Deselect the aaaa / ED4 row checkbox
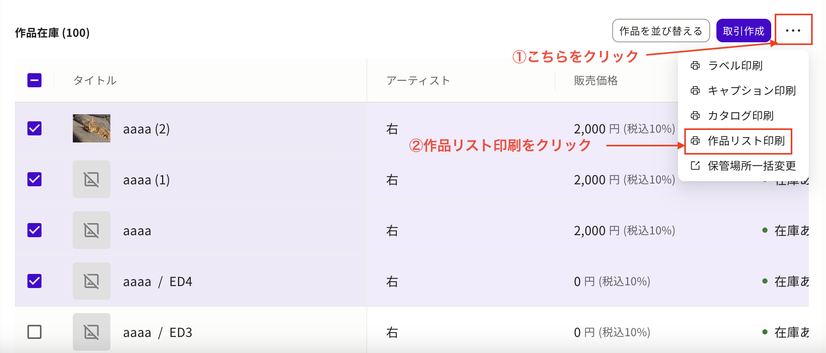 (35, 281)
